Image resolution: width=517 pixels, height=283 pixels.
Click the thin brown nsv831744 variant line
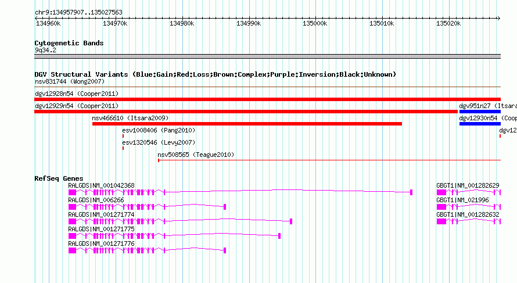coord(267,87)
